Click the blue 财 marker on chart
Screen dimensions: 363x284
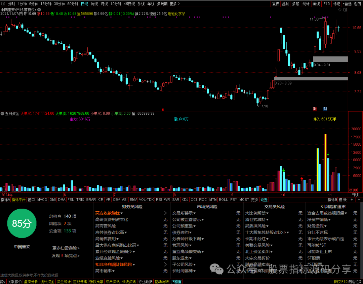pos(325,109)
